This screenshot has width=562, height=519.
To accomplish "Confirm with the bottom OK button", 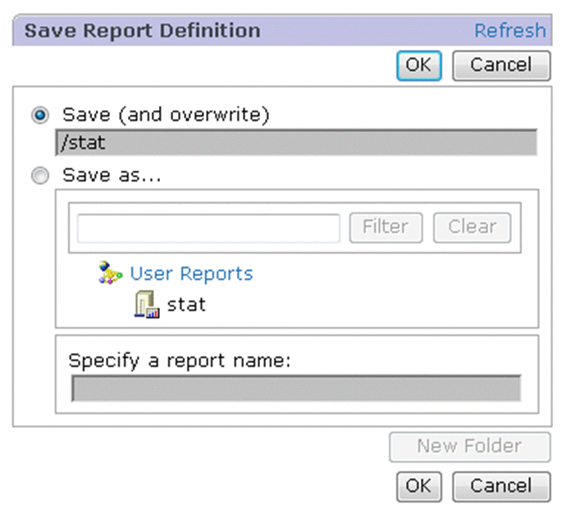I will 418,486.
